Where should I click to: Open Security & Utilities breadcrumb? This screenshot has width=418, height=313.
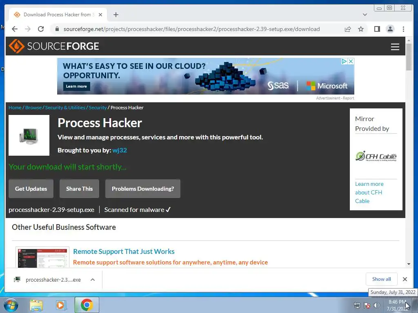(x=65, y=108)
